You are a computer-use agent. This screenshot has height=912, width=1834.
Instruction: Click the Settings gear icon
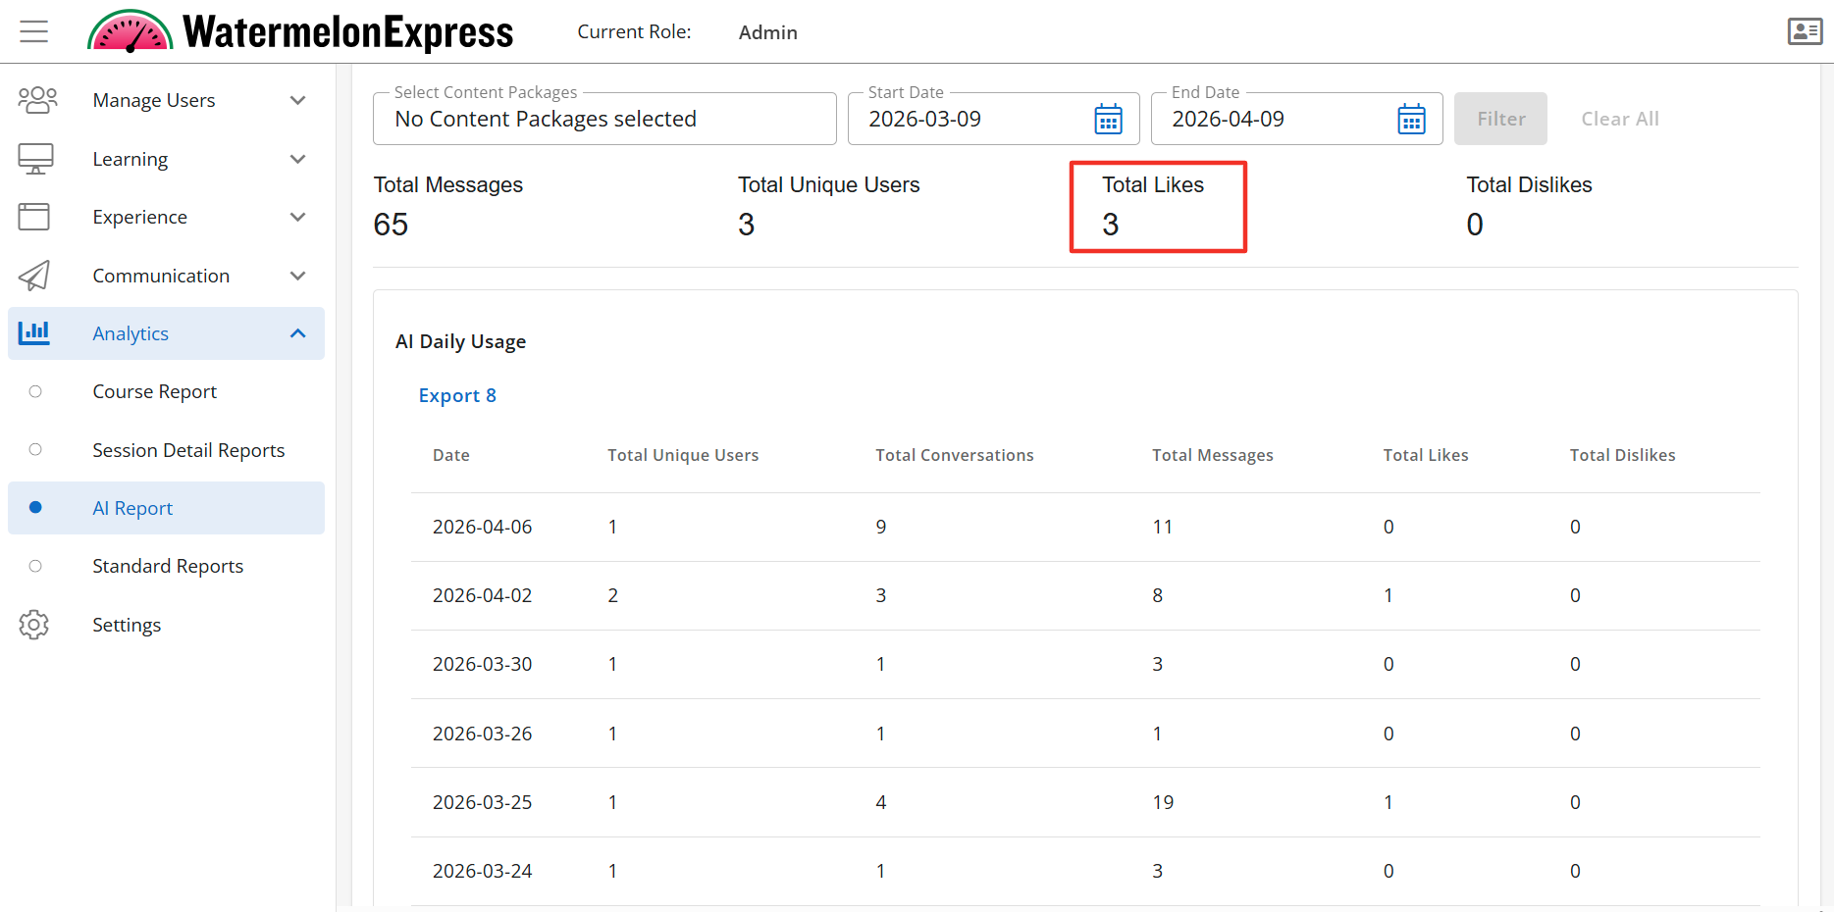(34, 625)
